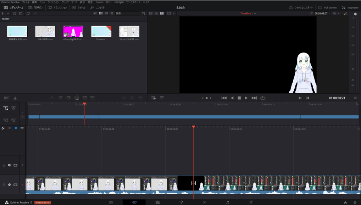Select the magenta 4.FaceRig clip thumbnail

click(x=73, y=31)
